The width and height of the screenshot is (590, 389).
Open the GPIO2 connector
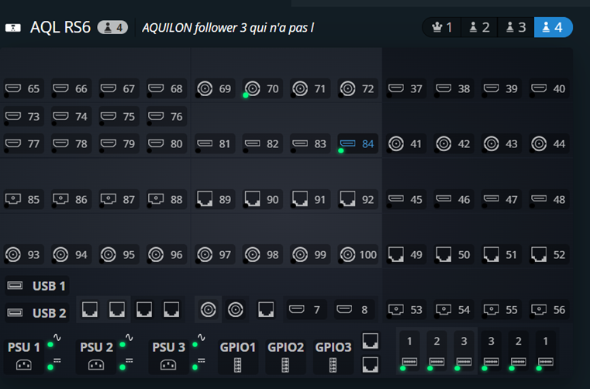pos(286,356)
